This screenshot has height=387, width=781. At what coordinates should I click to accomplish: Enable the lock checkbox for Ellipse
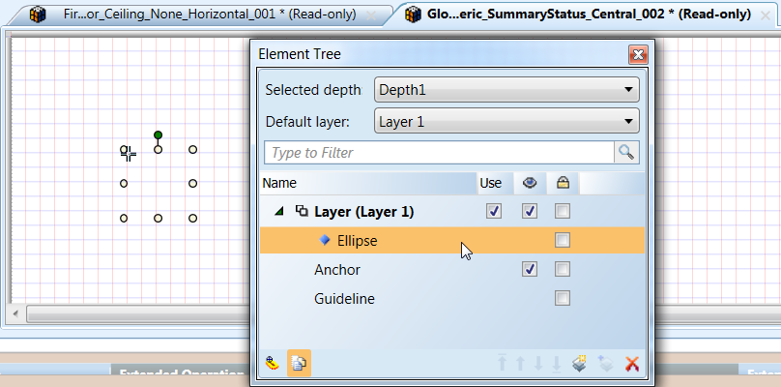click(x=563, y=240)
